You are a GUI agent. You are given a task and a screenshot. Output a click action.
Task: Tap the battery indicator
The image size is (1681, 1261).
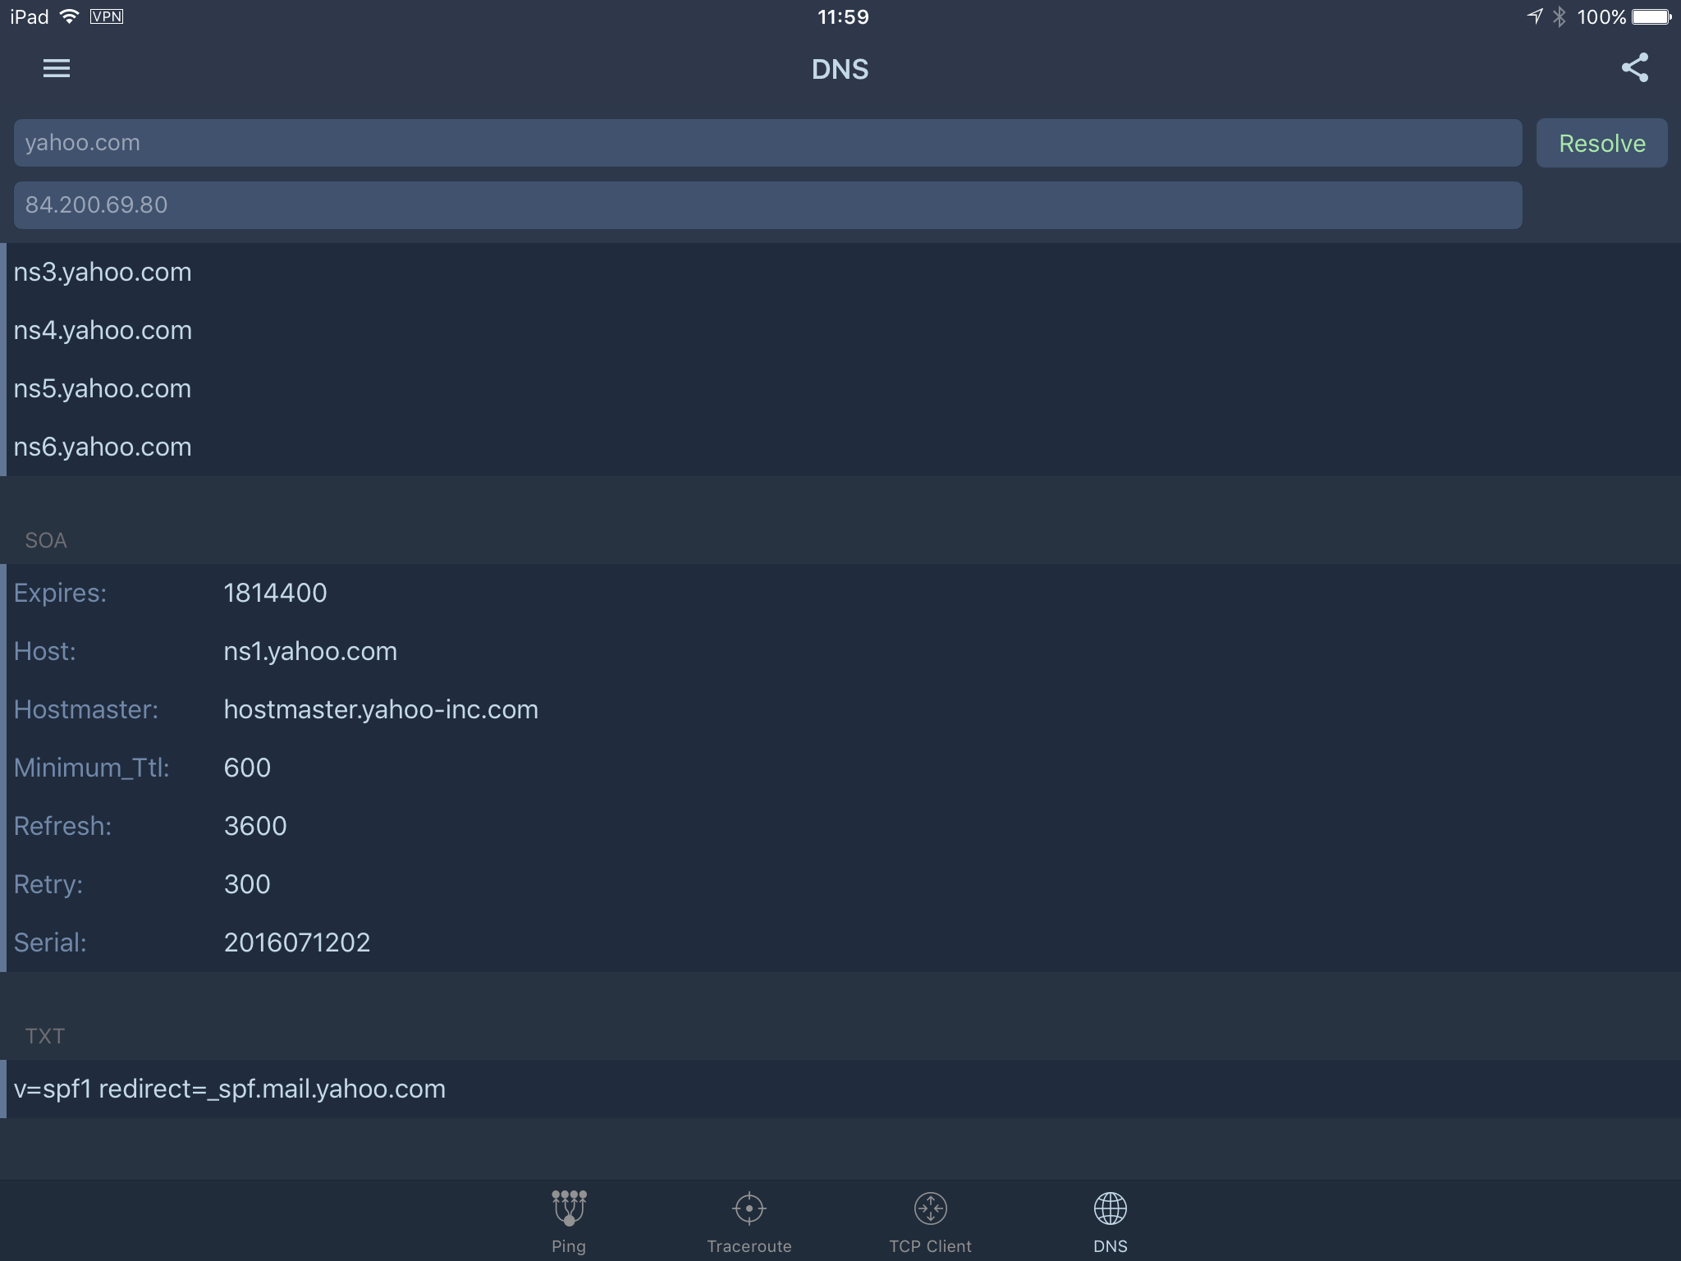pos(1651,16)
